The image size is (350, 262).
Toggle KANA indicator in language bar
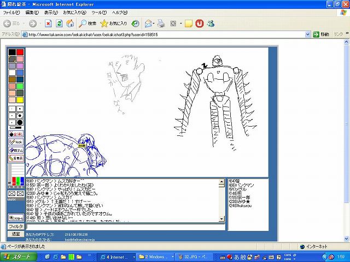click(x=288, y=259)
